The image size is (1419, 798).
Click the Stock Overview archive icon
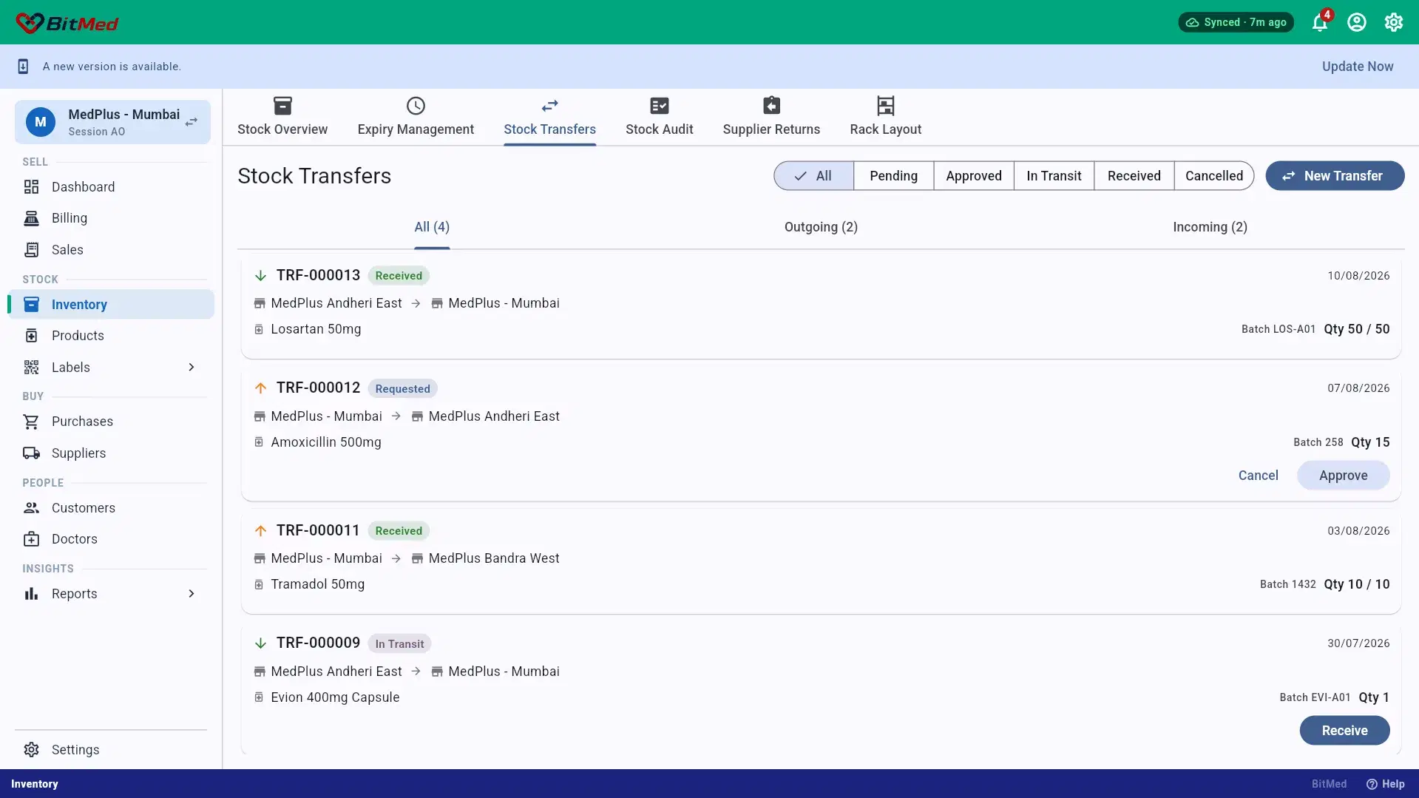click(282, 106)
